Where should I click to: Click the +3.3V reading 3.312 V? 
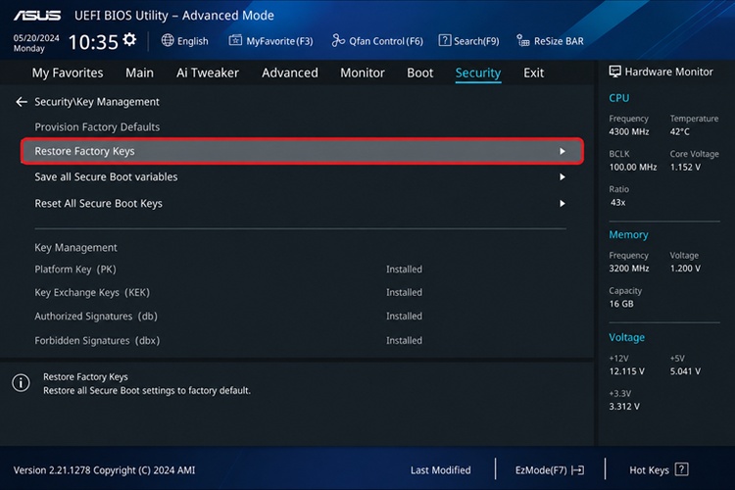pyautogui.click(x=624, y=407)
